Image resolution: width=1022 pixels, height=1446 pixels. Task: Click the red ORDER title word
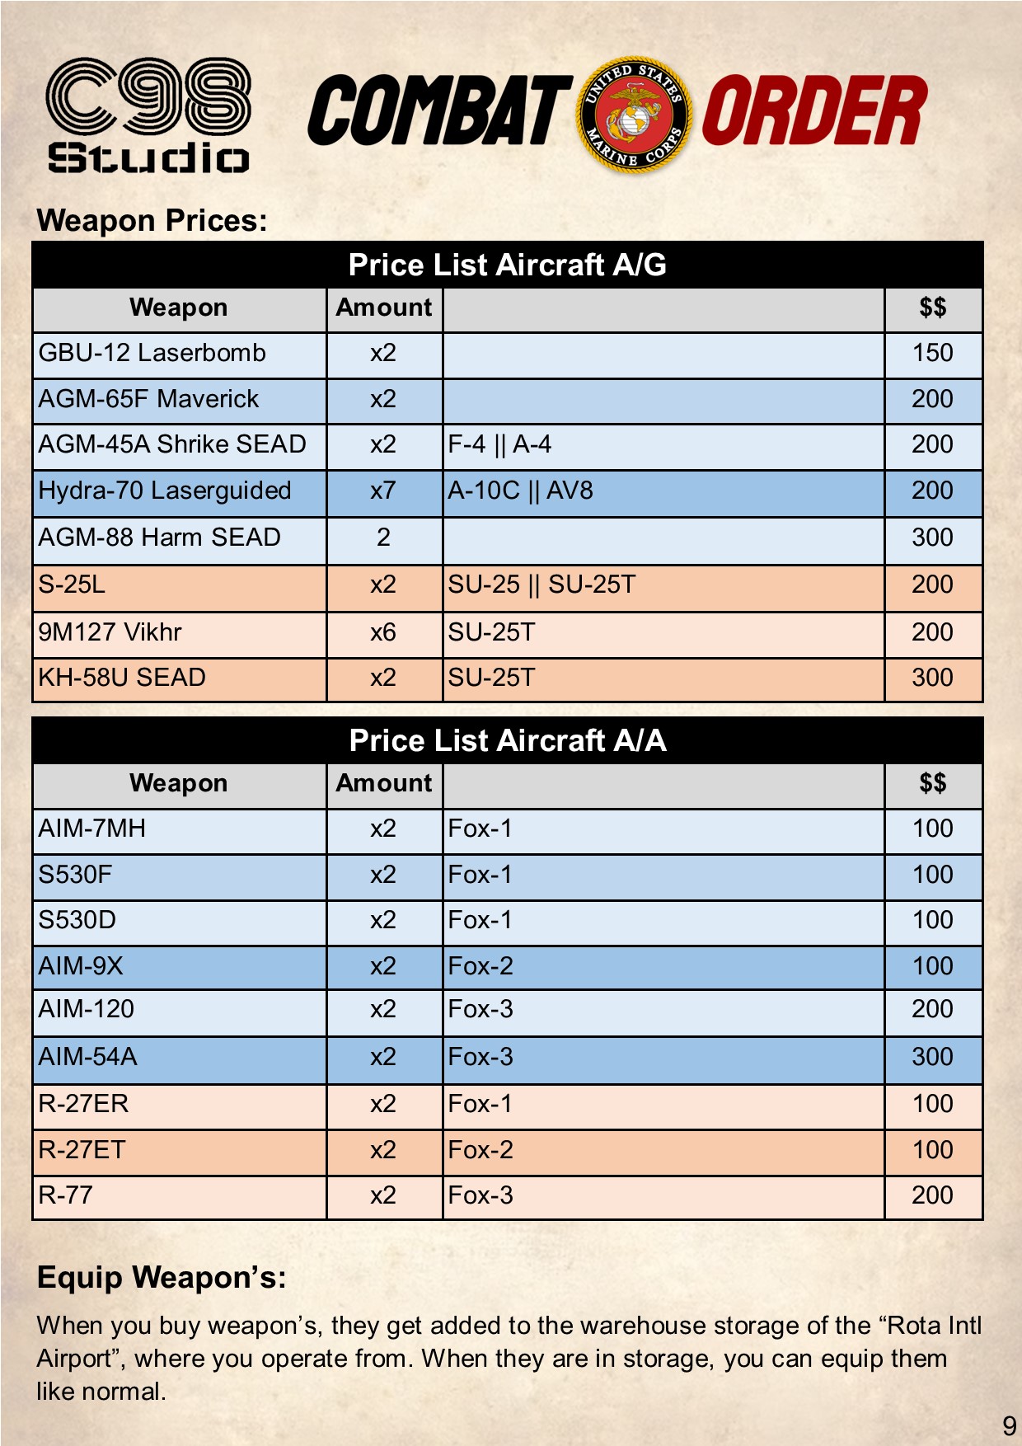[x=813, y=111]
